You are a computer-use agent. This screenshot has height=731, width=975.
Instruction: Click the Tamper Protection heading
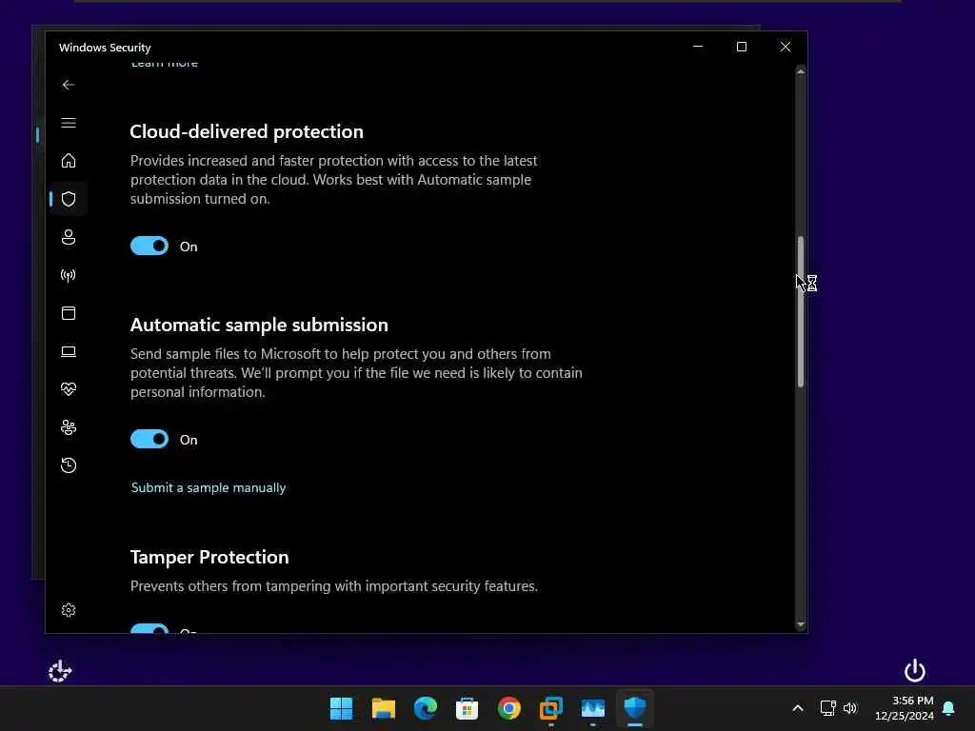pos(209,557)
